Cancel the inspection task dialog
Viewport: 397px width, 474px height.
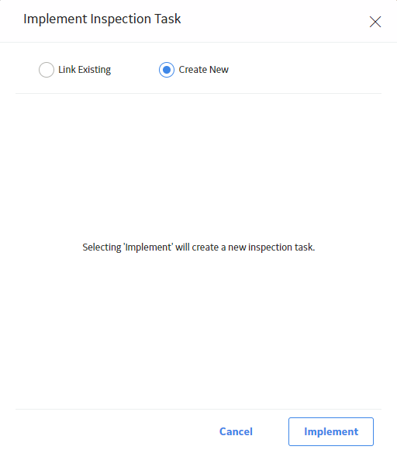point(236,431)
